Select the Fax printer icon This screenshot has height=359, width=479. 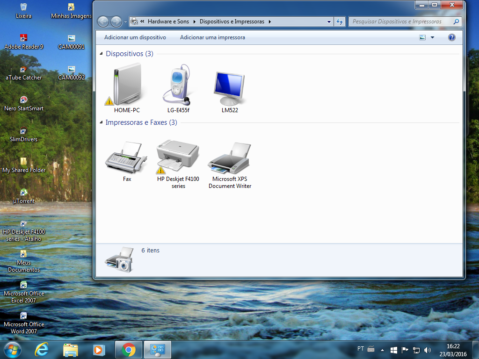[x=127, y=161]
